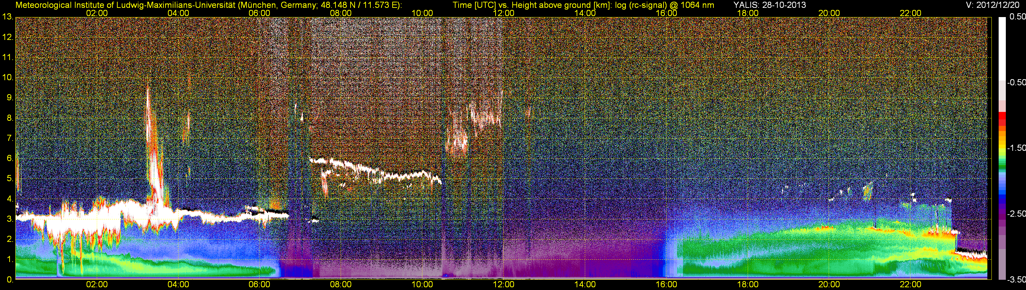Click the 10:00 tick on top time axis

422,13
